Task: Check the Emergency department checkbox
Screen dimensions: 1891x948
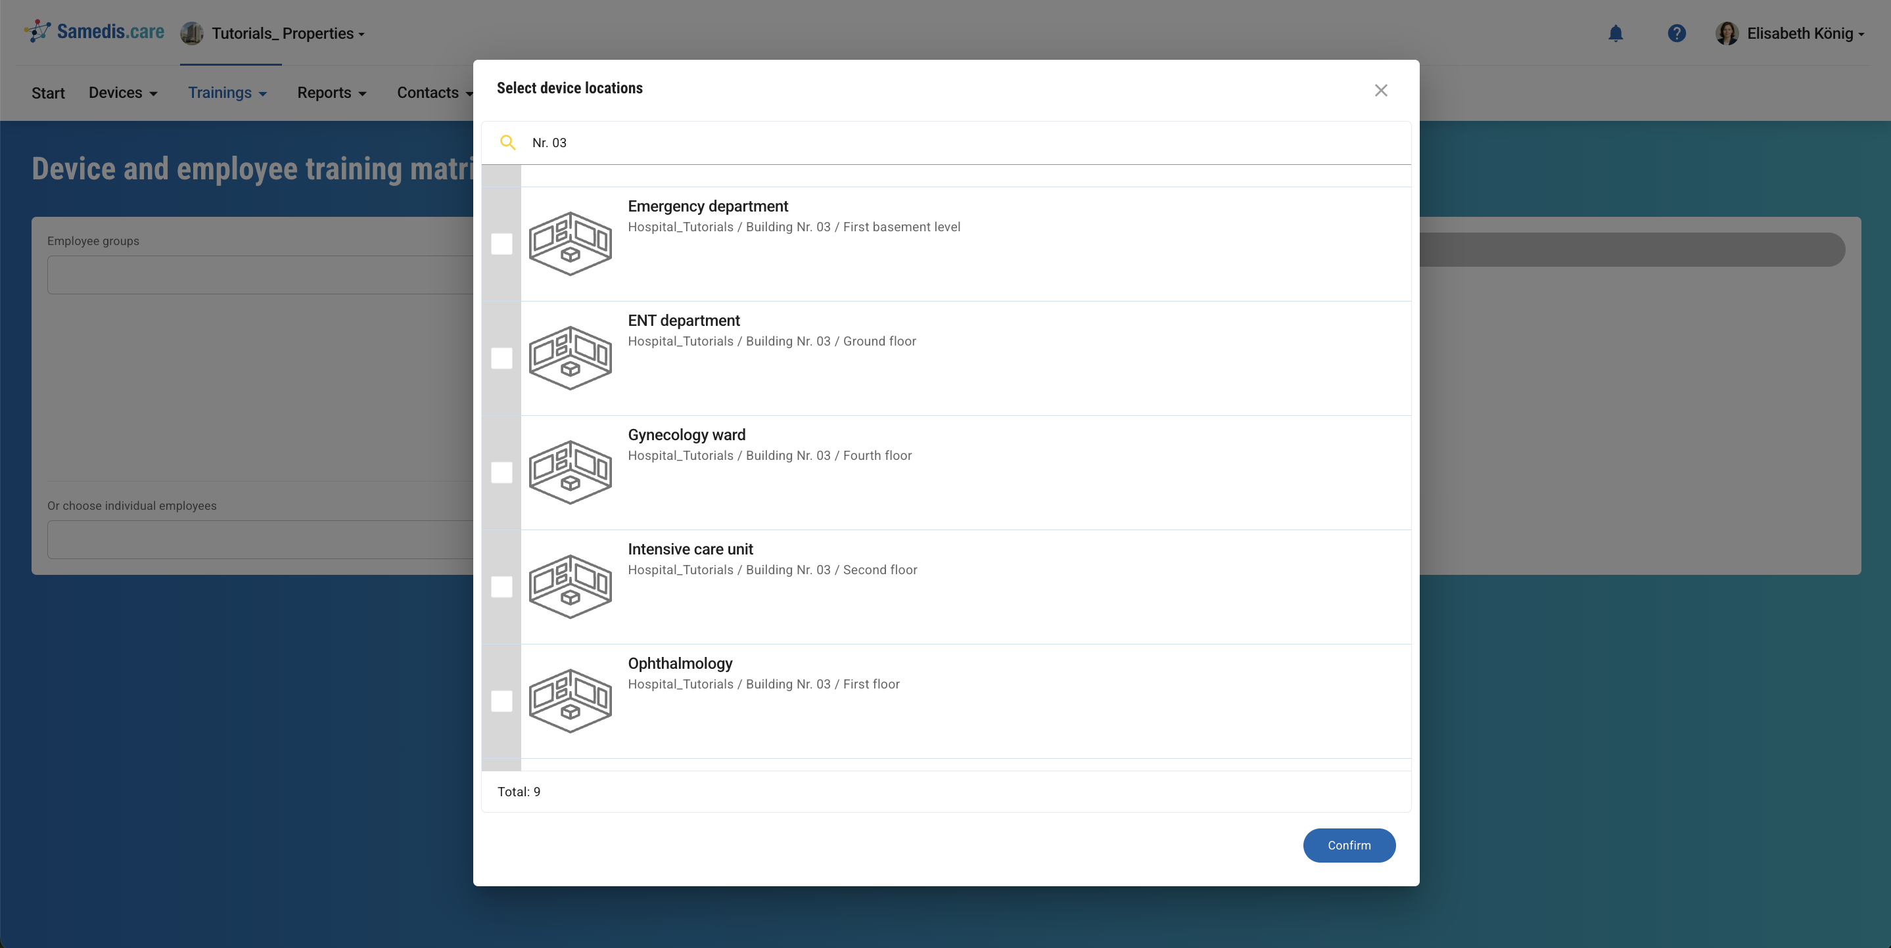Action: [502, 245]
